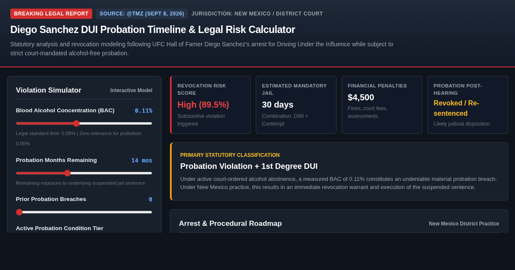
Task: Click the Revoked / Re-sentenced status
Action: point(456,108)
